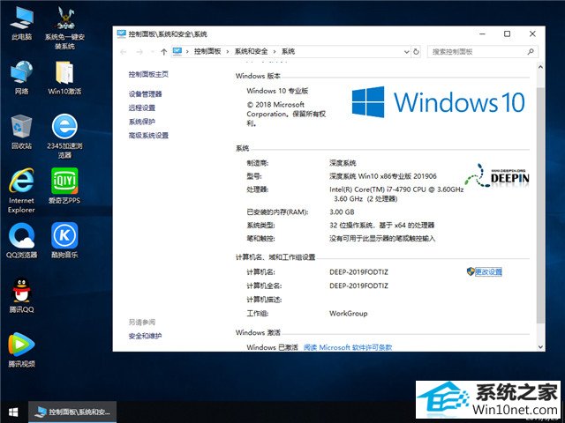Expand the chevron after 控制面板 breadcrumb

pos(229,52)
